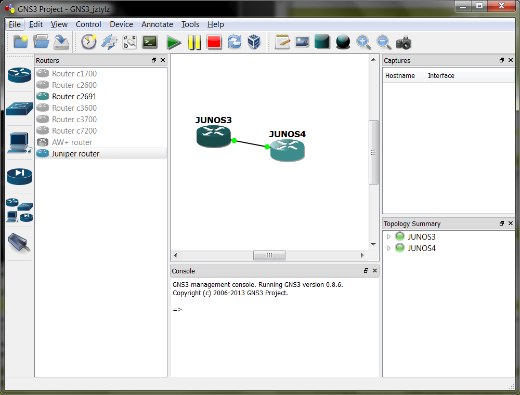The height and width of the screenshot is (395, 520).
Task: Expand the JUNOS3 entry in Topology Summary
Action: click(388, 236)
